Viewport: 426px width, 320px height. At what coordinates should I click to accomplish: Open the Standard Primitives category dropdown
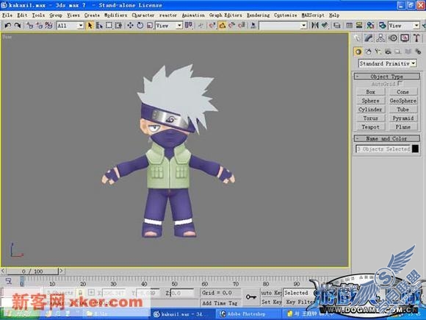(x=387, y=63)
